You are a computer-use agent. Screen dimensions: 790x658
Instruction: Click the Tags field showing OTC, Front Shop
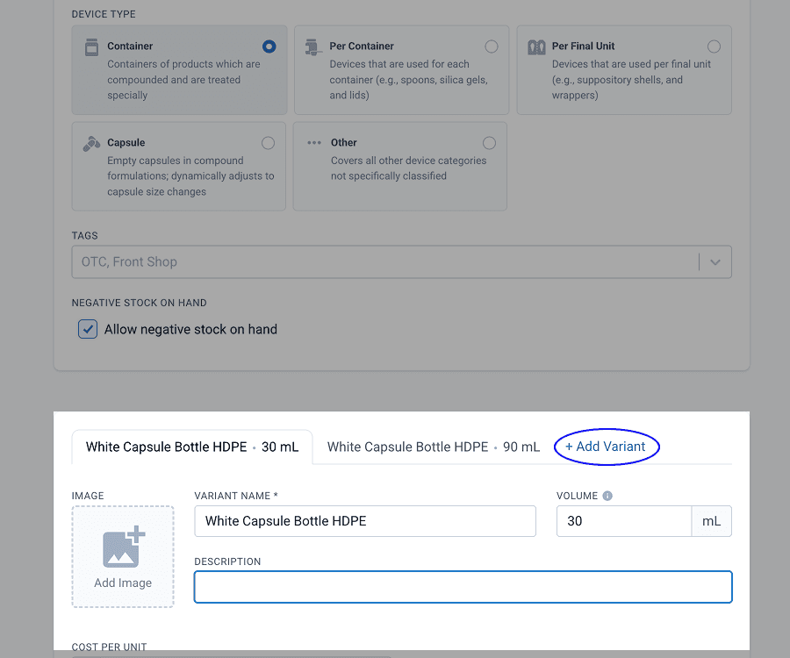tap(401, 261)
